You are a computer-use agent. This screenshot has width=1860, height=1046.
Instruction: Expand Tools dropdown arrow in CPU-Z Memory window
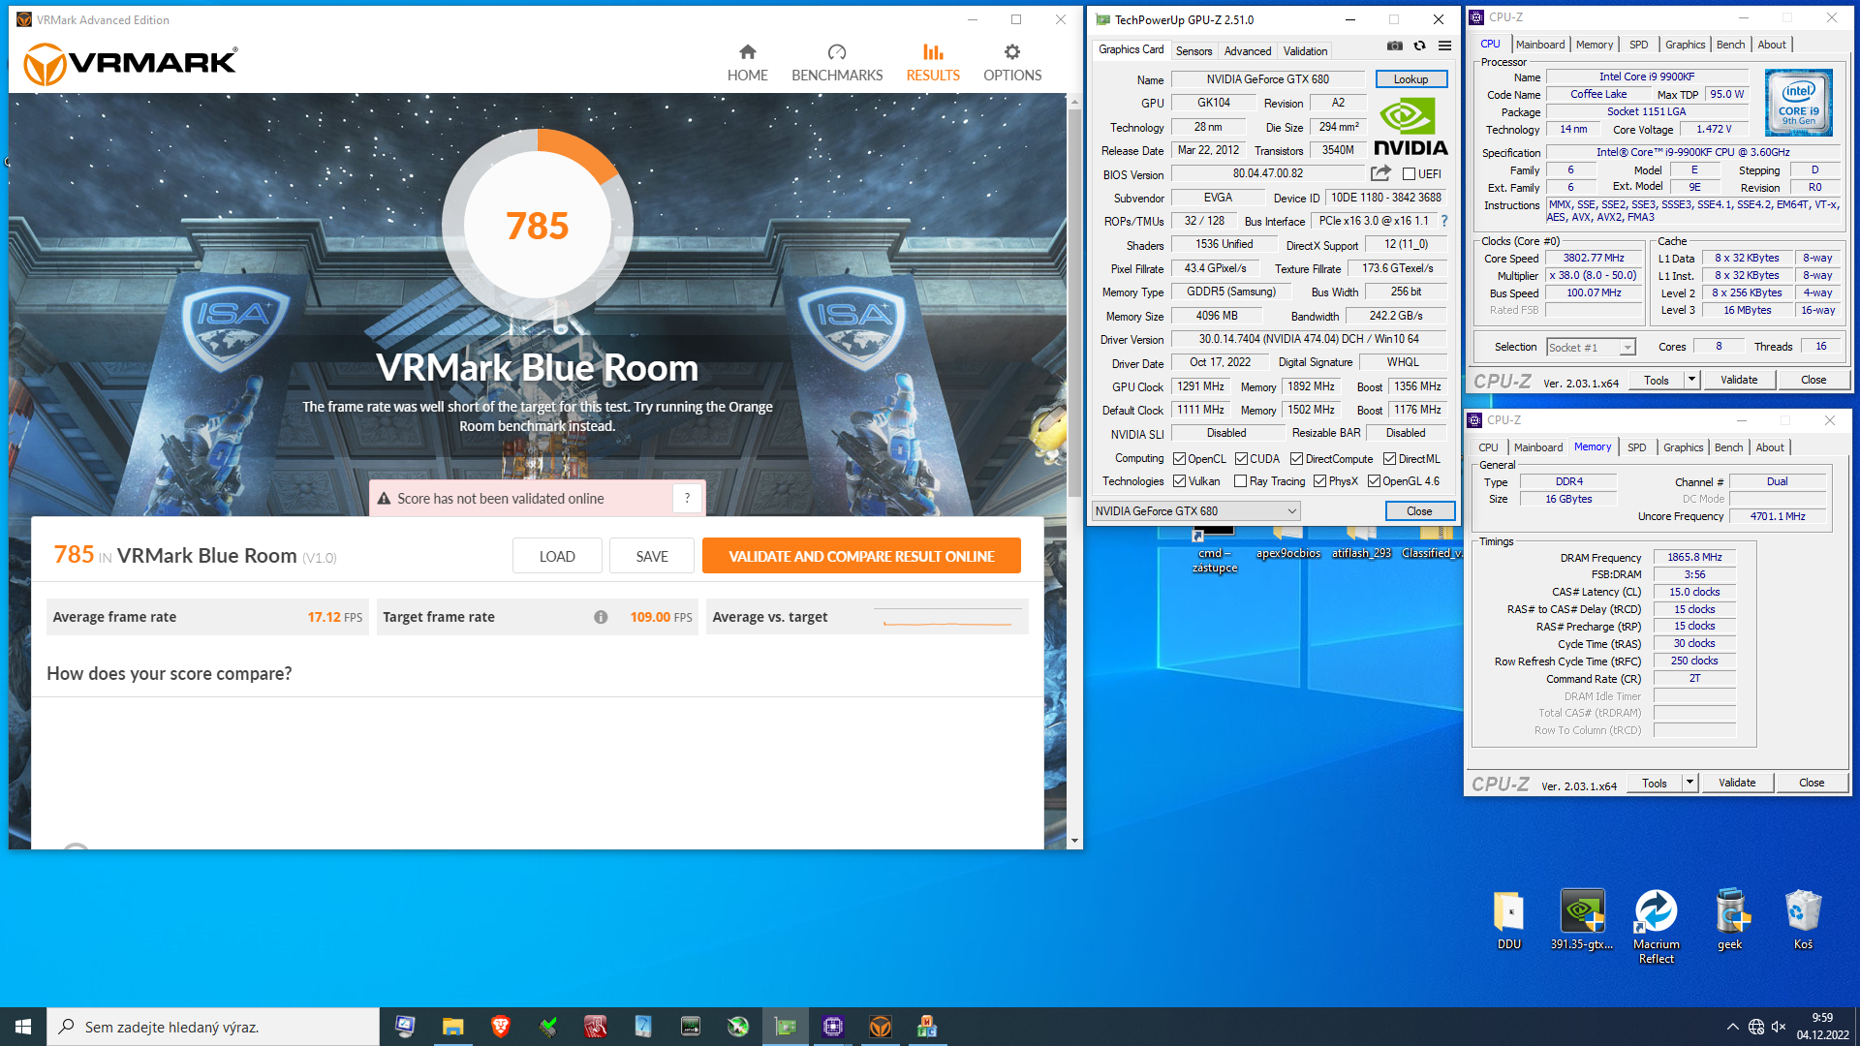[x=1689, y=783]
